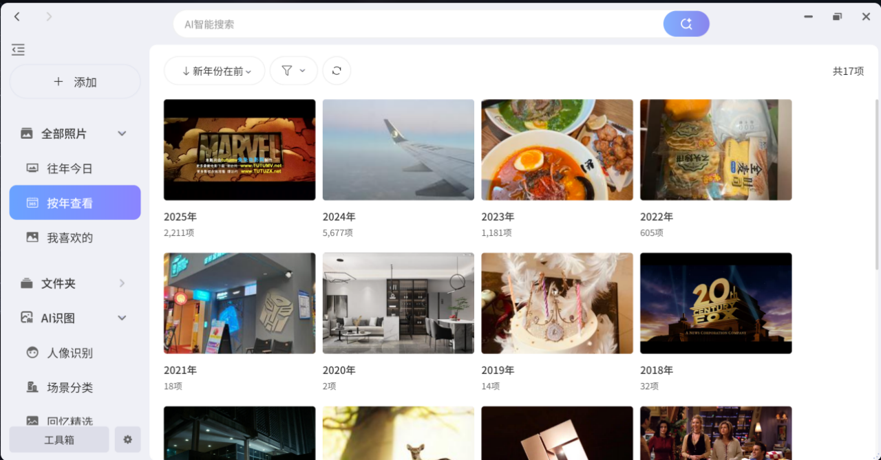Click the 2,211项 item count
Viewport: 881px width, 460px height.
179,233
